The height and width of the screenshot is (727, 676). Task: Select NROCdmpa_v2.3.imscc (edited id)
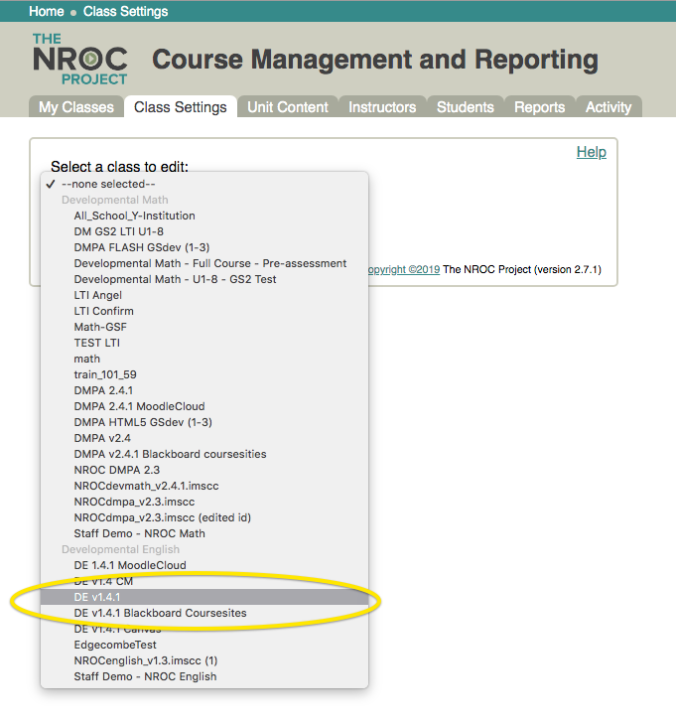pos(204,517)
